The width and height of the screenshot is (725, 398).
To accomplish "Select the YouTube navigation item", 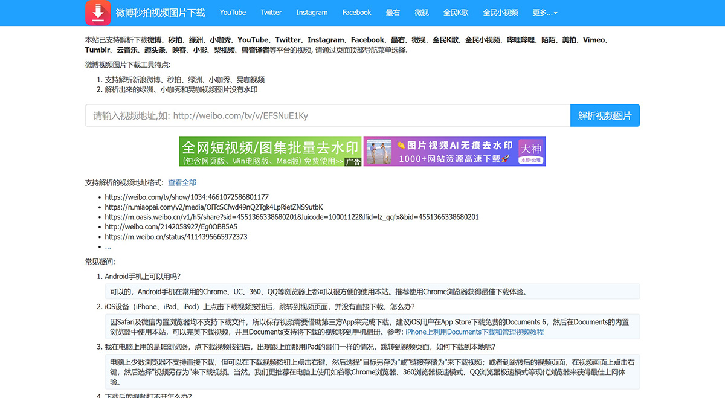I will pyautogui.click(x=232, y=12).
